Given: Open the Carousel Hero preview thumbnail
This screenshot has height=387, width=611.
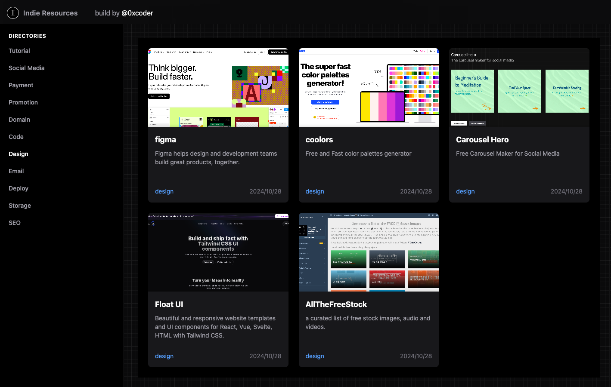Looking at the screenshot, I should point(519,87).
